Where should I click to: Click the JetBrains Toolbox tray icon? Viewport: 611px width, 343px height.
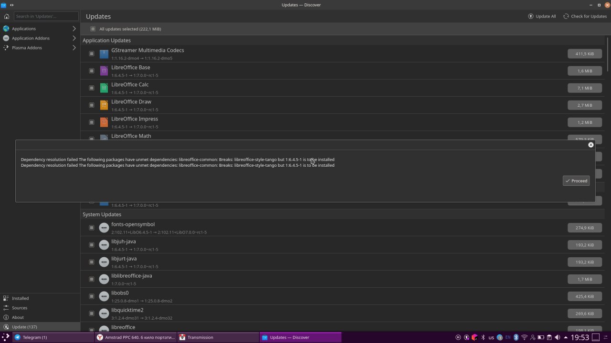(x=474, y=337)
